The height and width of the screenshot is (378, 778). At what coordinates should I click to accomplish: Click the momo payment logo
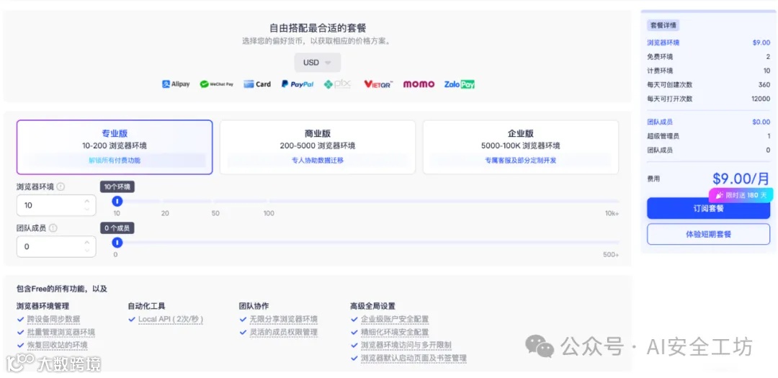pos(419,84)
